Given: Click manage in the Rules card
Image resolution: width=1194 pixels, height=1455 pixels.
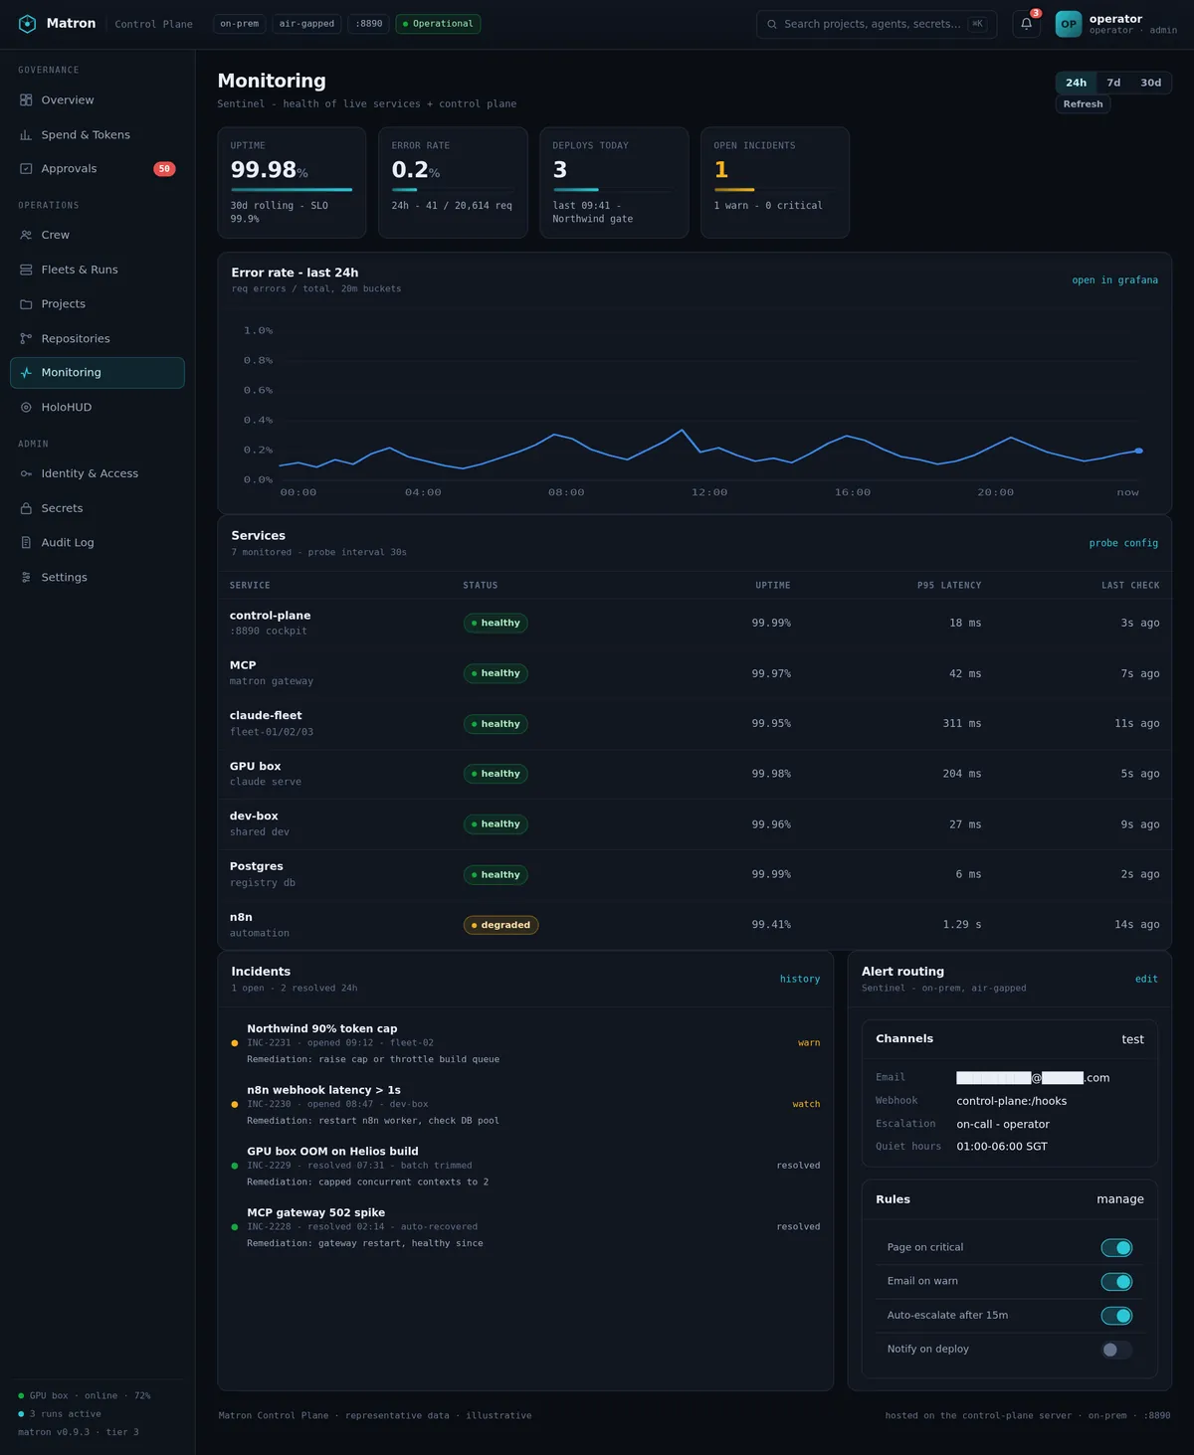Looking at the screenshot, I should click(1120, 1199).
